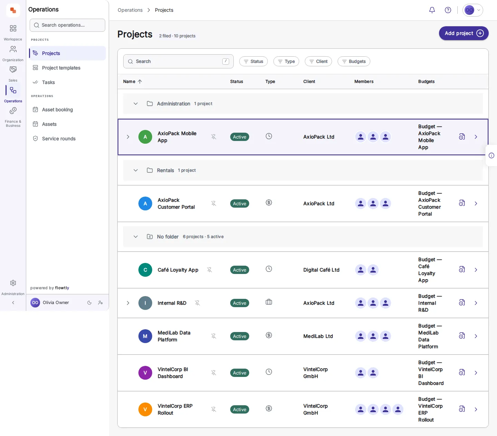Viewport: 497px width, 436px height.
Task: Sort by the Name column header
Action: (x=133, y=82)
